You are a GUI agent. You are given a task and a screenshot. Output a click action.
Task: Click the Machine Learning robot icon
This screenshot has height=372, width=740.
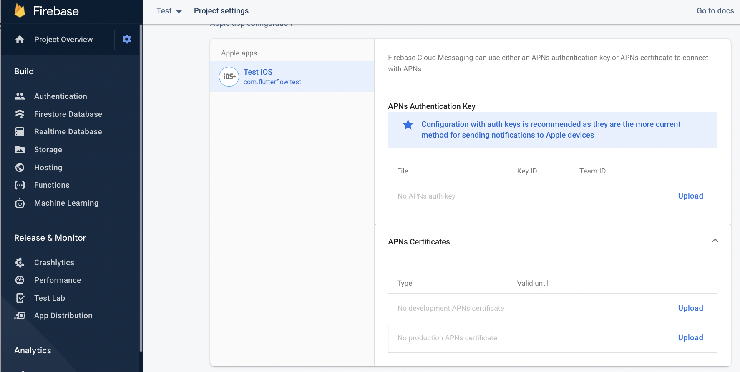tap(20, 203)
